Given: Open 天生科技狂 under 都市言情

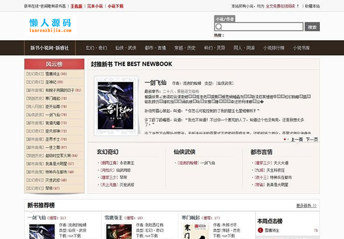Looking at the screenshot, I should point(276,170).
